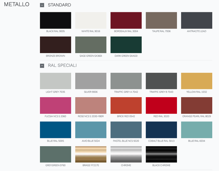This screenshot has height=171, width=219.
Task: Click the 'BRICK RED 0542' label
Action: point(126,116)
